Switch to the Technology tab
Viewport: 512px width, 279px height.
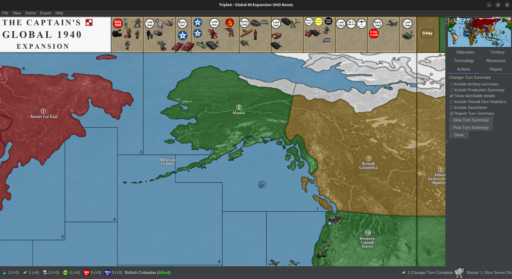point(464,61)
